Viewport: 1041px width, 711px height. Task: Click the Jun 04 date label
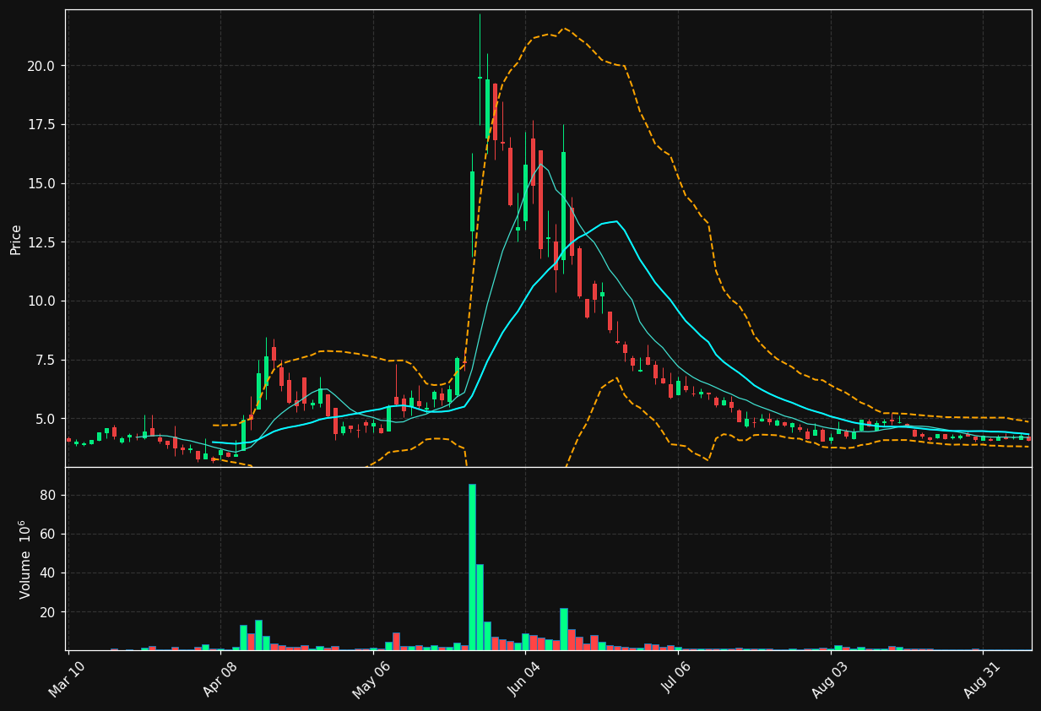pos(524,679)
